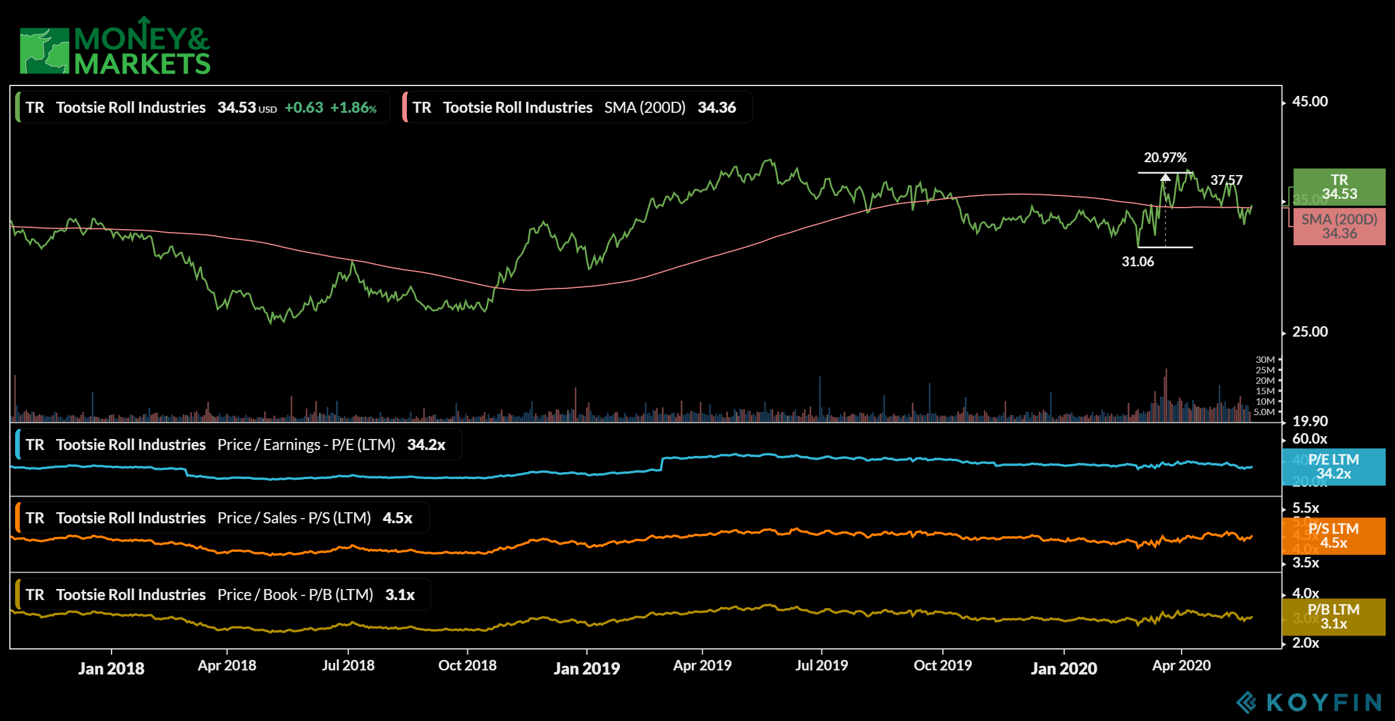Open the Price / Earnings P/E legend

238,445
